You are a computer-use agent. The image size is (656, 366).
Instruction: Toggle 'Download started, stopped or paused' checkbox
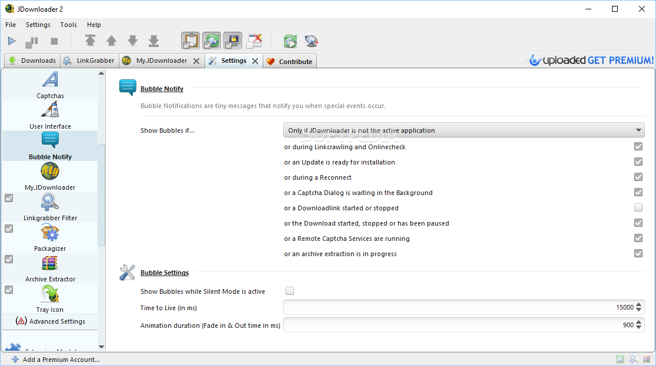638,223
